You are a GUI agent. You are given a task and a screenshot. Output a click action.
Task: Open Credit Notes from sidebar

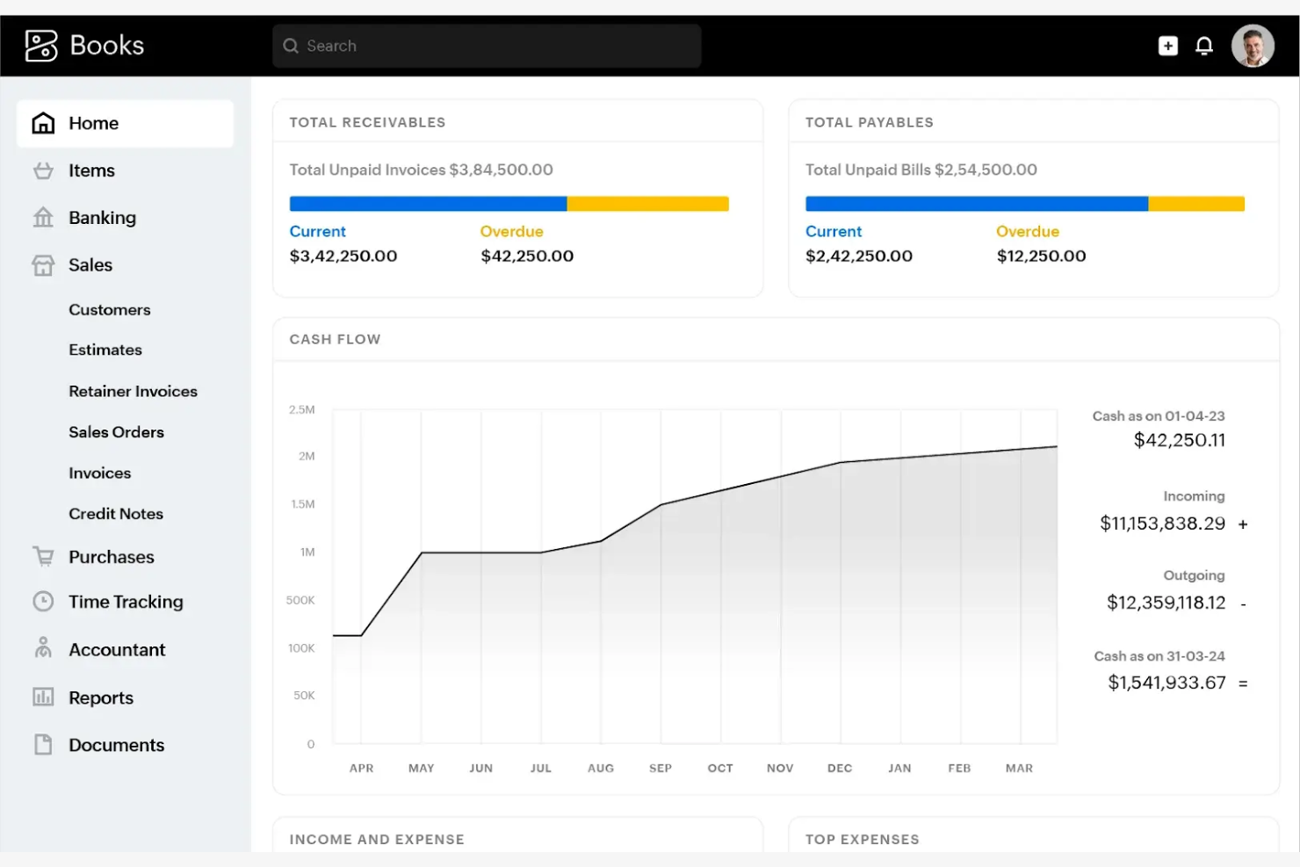115,514
